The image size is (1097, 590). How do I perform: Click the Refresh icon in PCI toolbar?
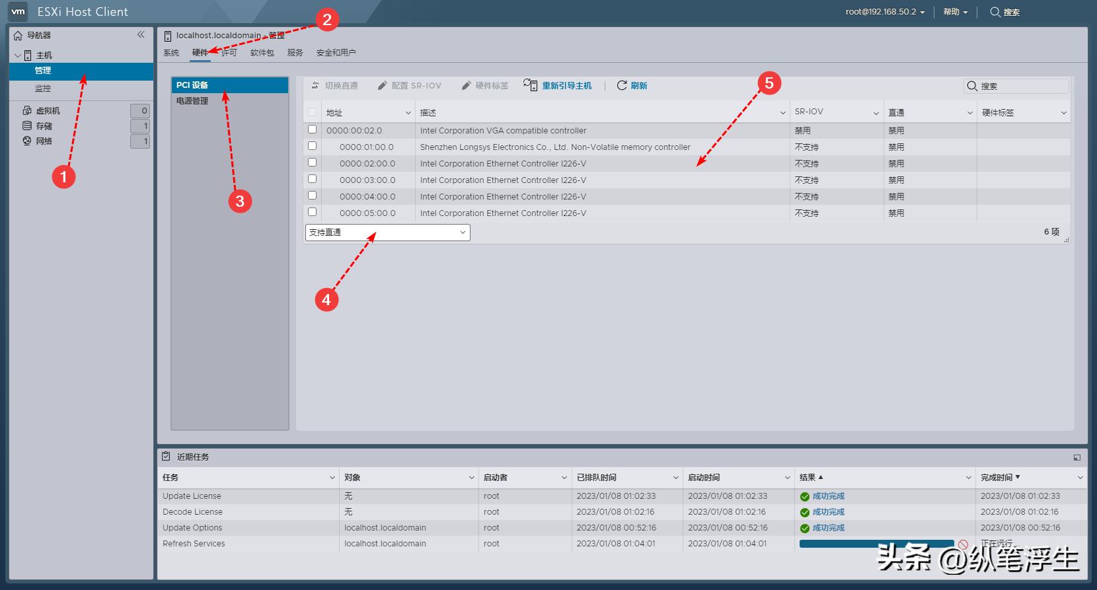(621, 86)
